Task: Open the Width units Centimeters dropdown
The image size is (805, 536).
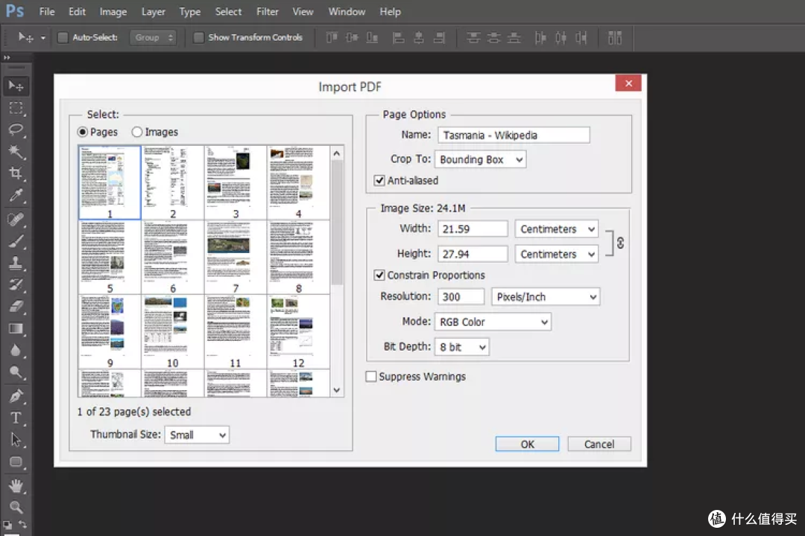Action: point(557,229)
